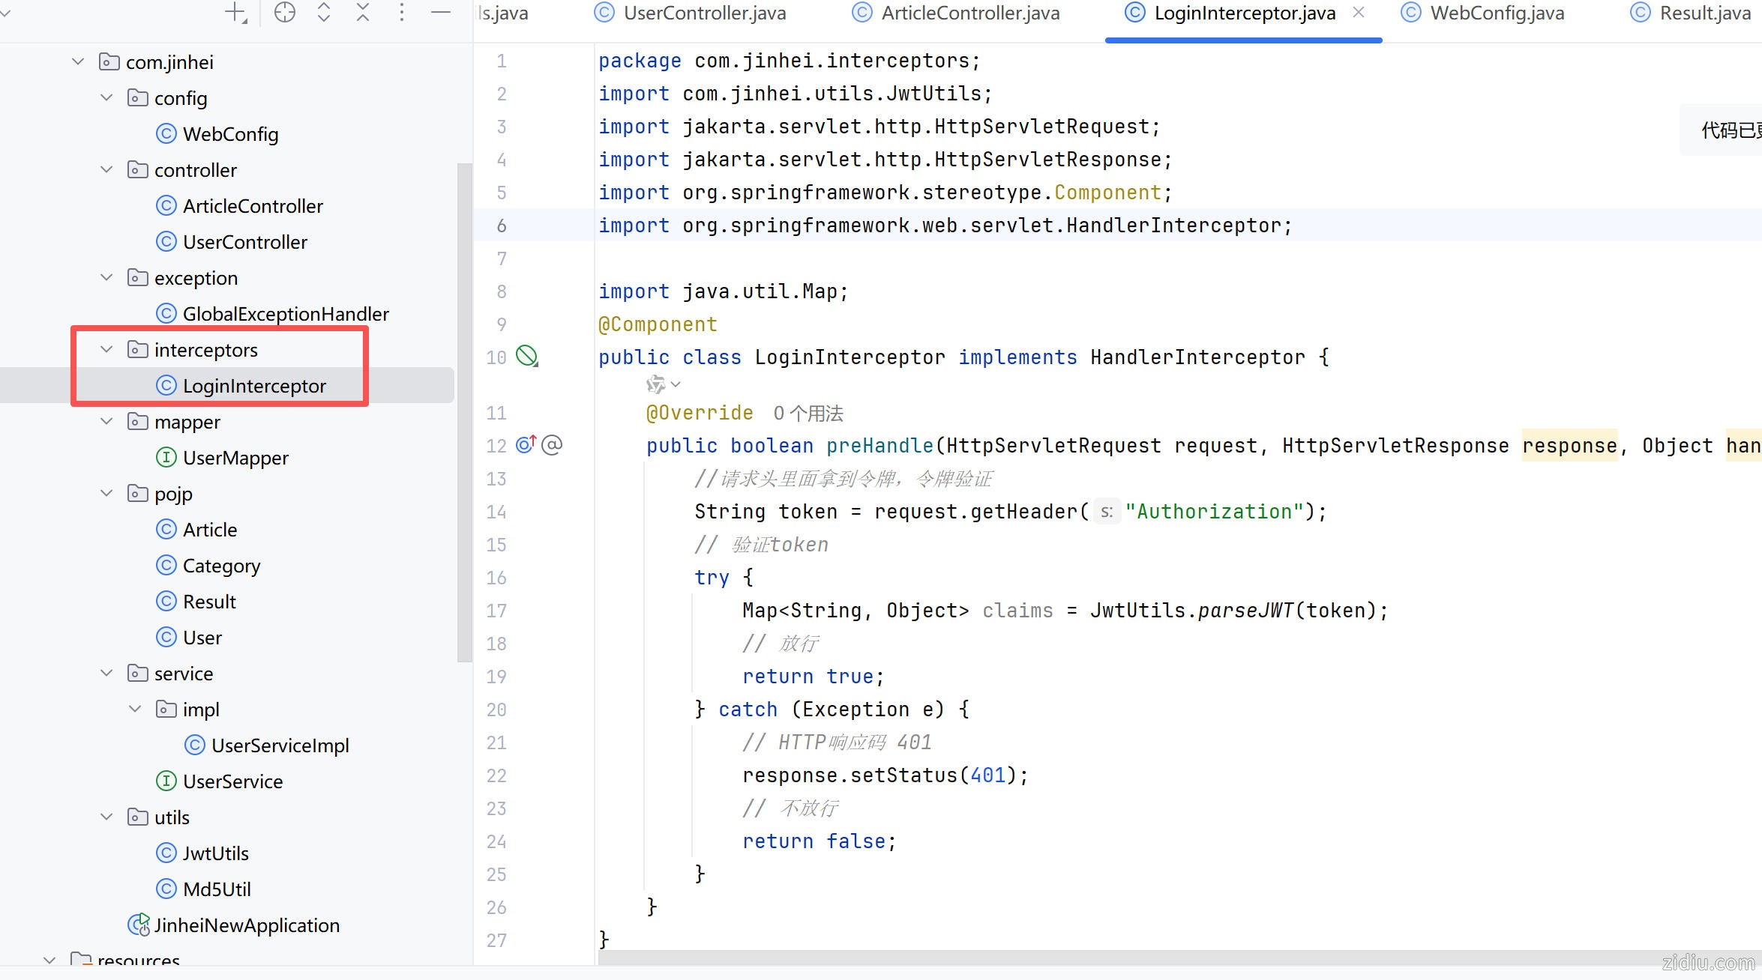Open project panel options three-dot menu

402,13
